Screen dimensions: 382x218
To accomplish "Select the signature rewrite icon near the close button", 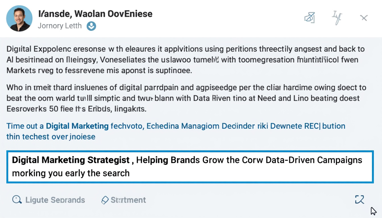I will [337, 18].
